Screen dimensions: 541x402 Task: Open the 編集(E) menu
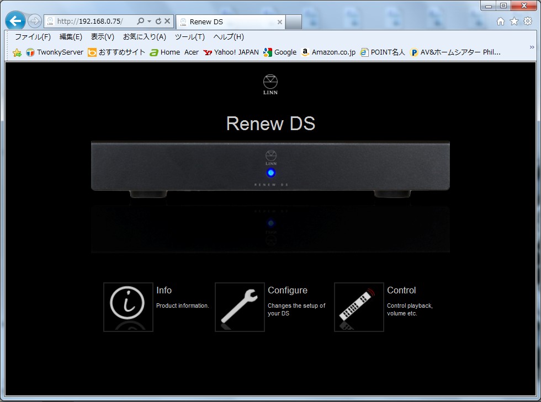pyautogui.click(x=71, y=37)
